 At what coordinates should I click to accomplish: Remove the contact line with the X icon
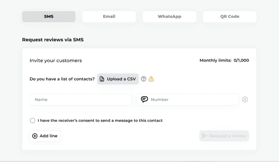coord(245,99)
